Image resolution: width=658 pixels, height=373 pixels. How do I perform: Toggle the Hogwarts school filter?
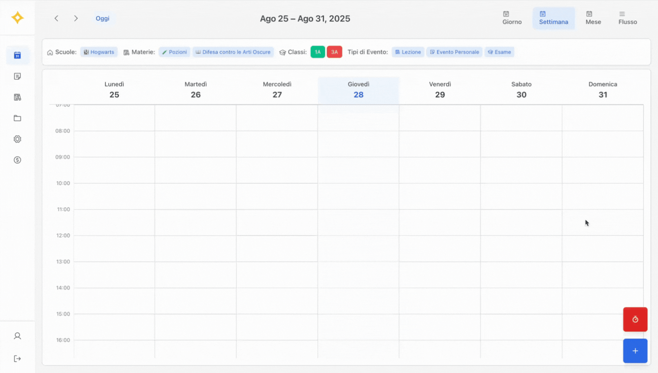pos(99,52)
